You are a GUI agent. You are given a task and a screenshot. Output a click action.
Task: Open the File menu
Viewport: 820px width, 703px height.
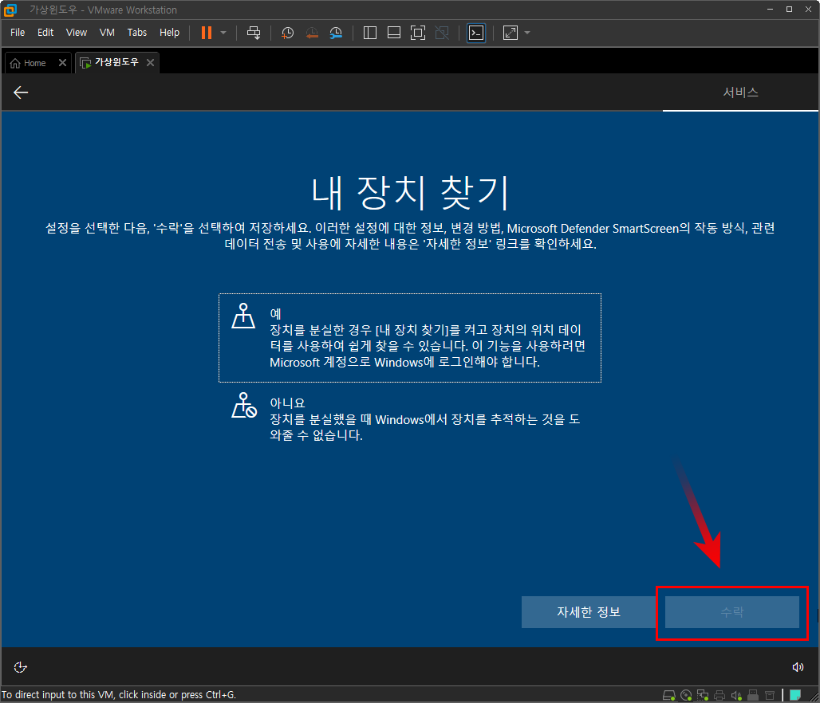[x=18, y=33]
